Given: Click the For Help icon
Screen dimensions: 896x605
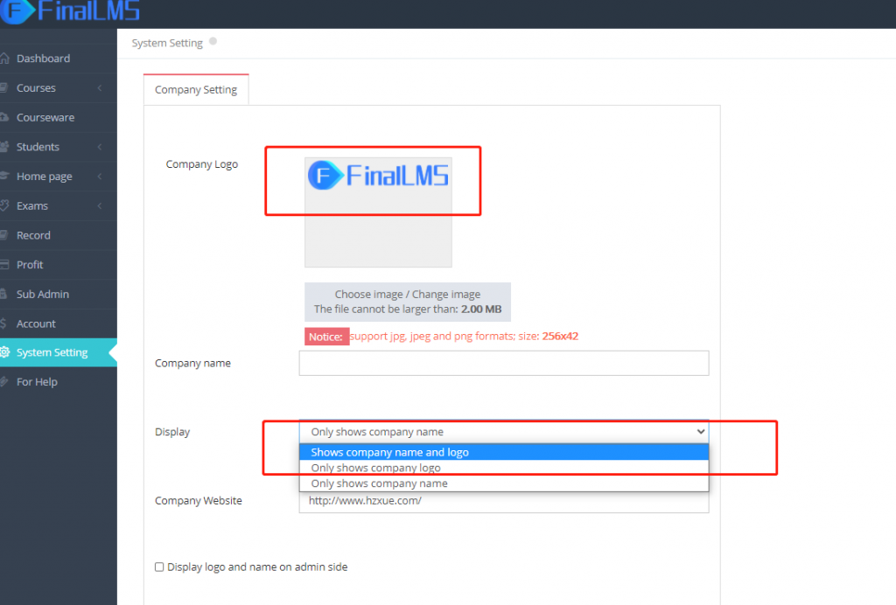Looking at the screenshot, I should [3, 381].
